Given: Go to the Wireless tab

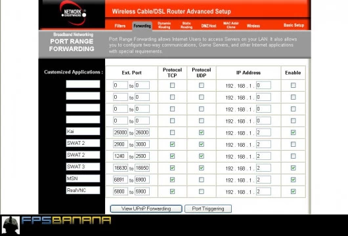Looking at the screenshot, I should pos(253,26).
